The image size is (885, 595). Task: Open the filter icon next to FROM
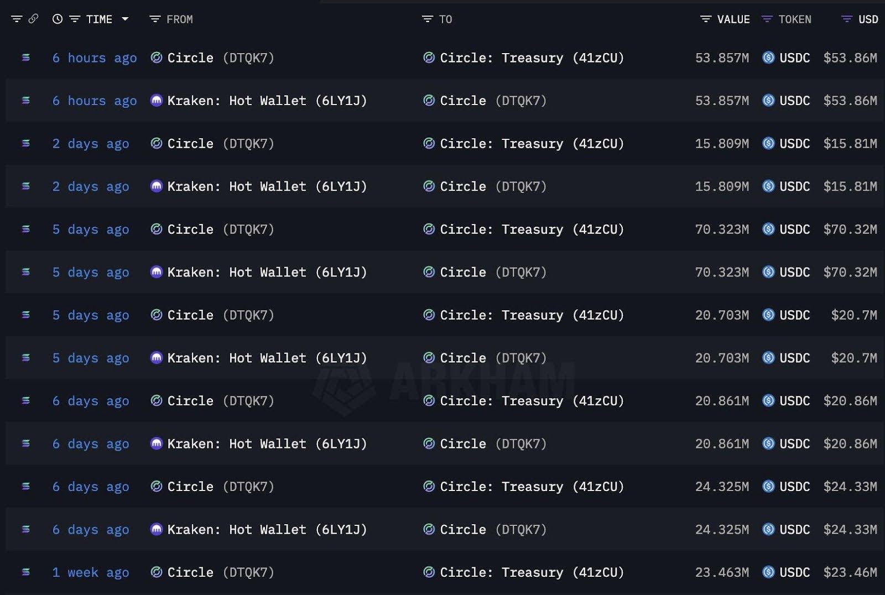point(155,19)
